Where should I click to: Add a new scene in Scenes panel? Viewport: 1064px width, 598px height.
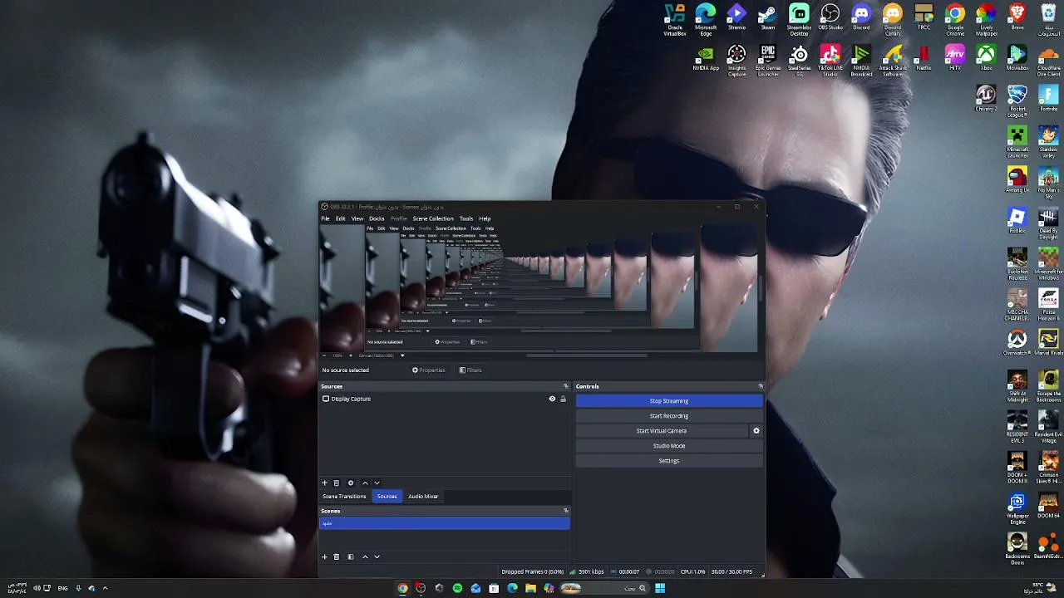click(x=324, y=556)
